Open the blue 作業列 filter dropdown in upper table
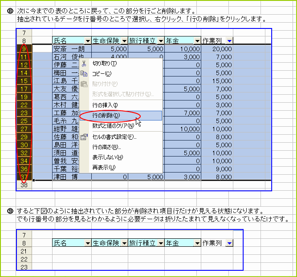 [229, 41]
